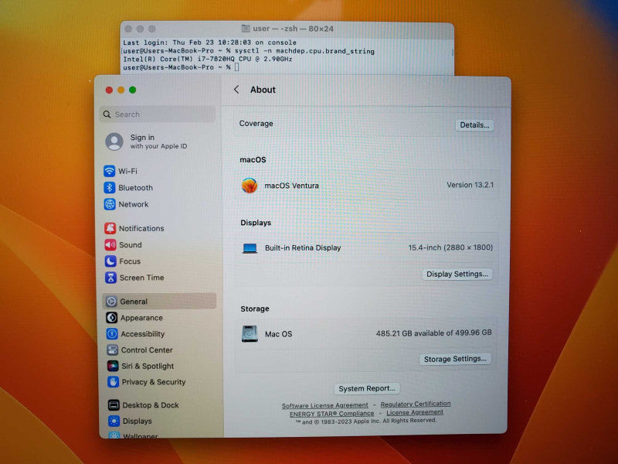Click the magnifying glass search icon
Viewport: 618px width, 464px height.
[107, 114]
